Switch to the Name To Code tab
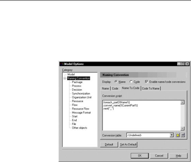The height and width of the screenshot is (162, 191). click(x=131, y=88)
